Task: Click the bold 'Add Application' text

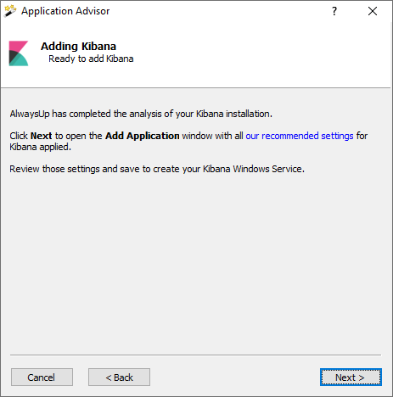Action: click(x=143, y=136)
